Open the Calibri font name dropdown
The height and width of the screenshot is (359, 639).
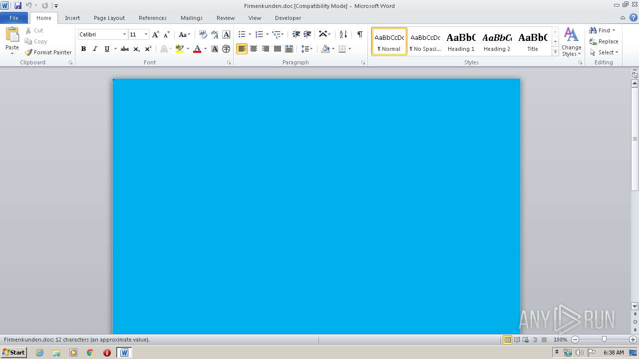coord(124,34)
